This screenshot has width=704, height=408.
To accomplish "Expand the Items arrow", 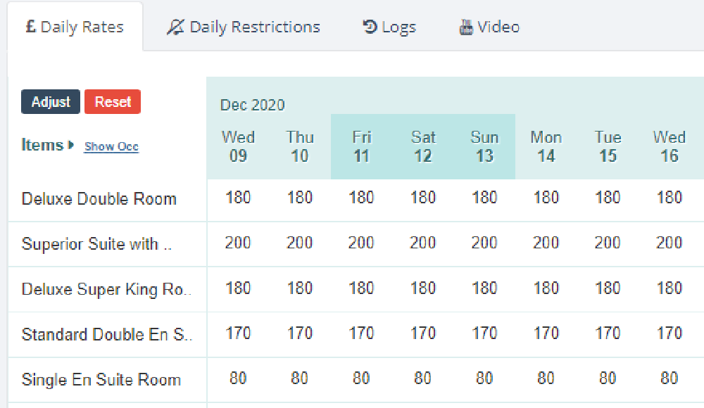I will pyautogui.click(x=70, y=145).
